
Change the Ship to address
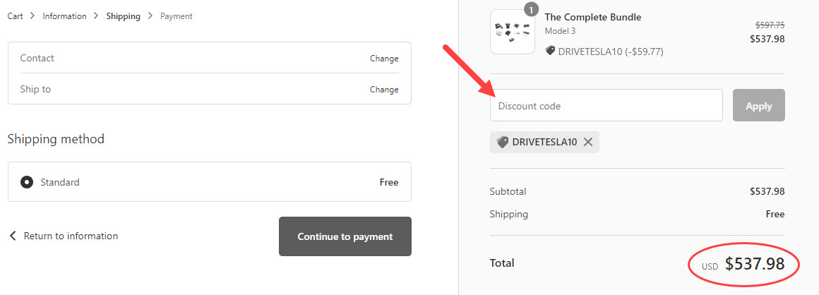[x=384, y=90]
